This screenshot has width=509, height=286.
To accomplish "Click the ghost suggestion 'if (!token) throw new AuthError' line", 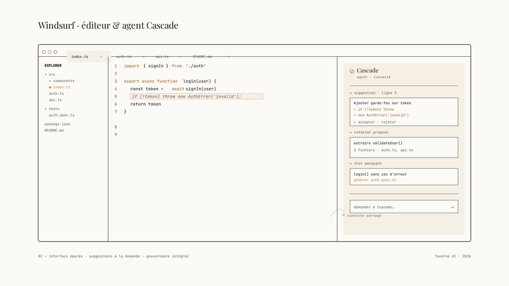I will tap(197, 96).
